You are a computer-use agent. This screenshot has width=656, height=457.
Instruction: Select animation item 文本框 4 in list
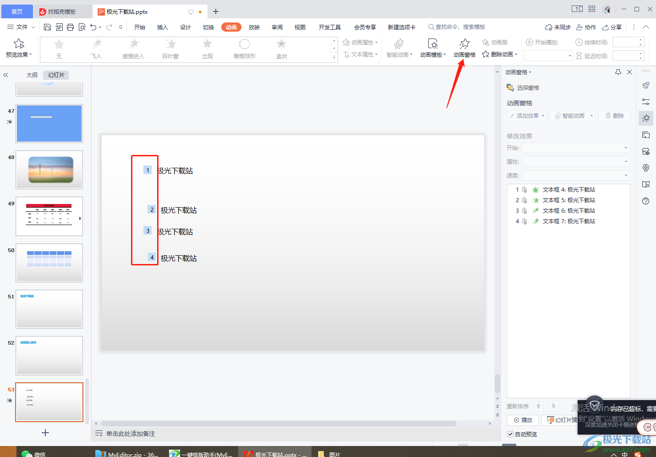point(568,189)
